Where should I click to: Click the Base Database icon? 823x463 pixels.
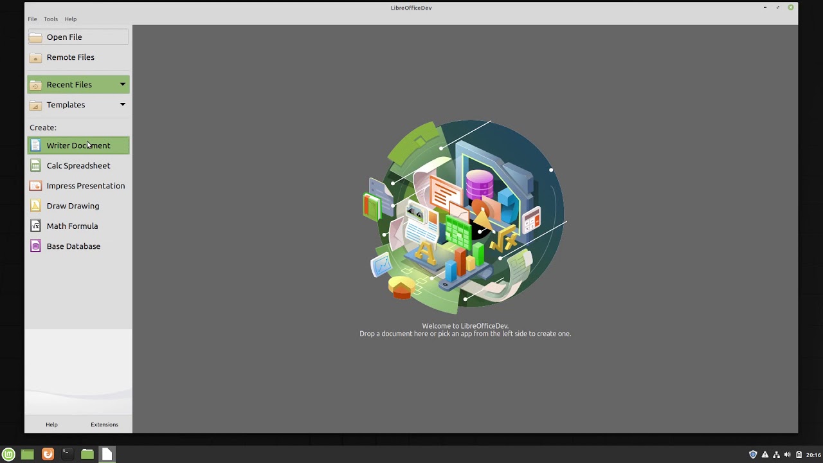pos(36,246)
